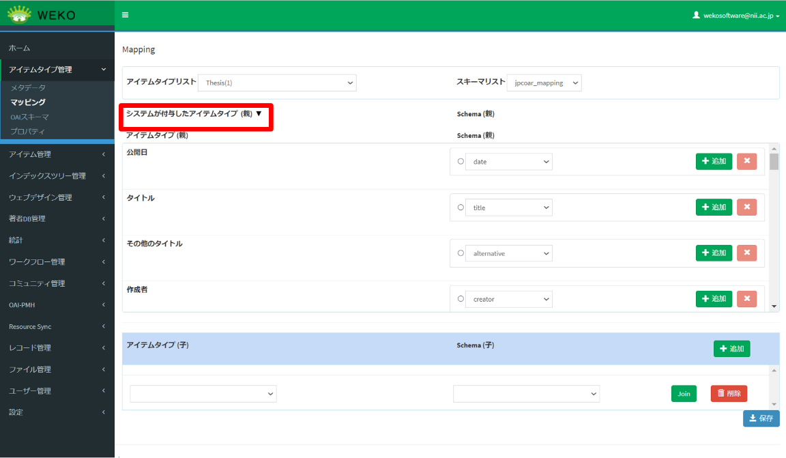Open the jpcoar_mapping schema list dropdown
786x458 pixels.
click(544, 83)
